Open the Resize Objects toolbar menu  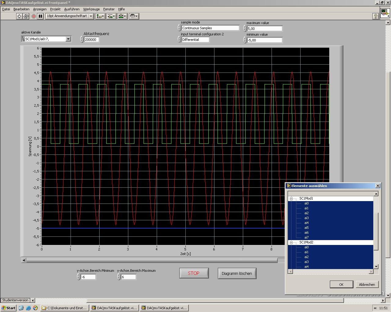click(122, 16)
